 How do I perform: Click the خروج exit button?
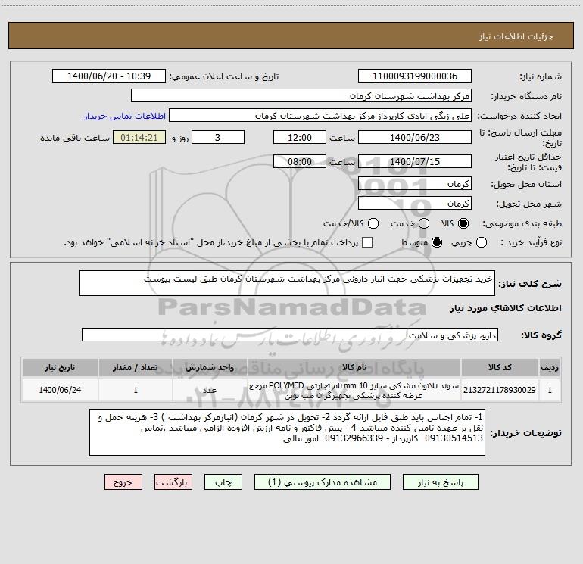[x=123, y=482]
